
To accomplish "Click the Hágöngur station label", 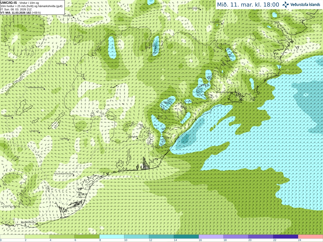I will pos(61,63).
